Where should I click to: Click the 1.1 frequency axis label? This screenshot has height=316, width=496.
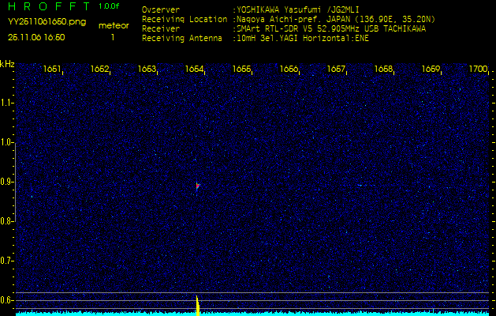pyautogui.click(x=7, y=103)
